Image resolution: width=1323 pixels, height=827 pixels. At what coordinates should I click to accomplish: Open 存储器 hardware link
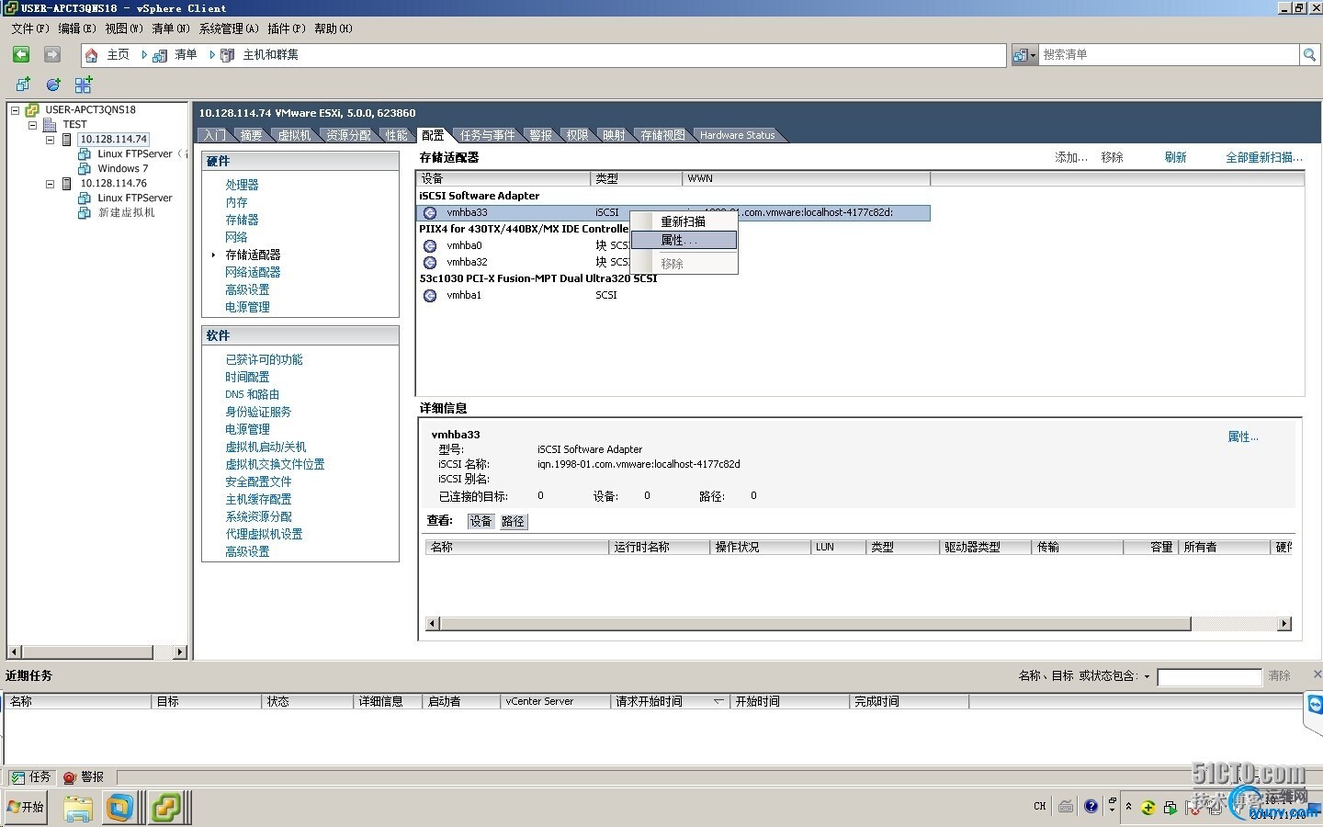click(242, 220)
